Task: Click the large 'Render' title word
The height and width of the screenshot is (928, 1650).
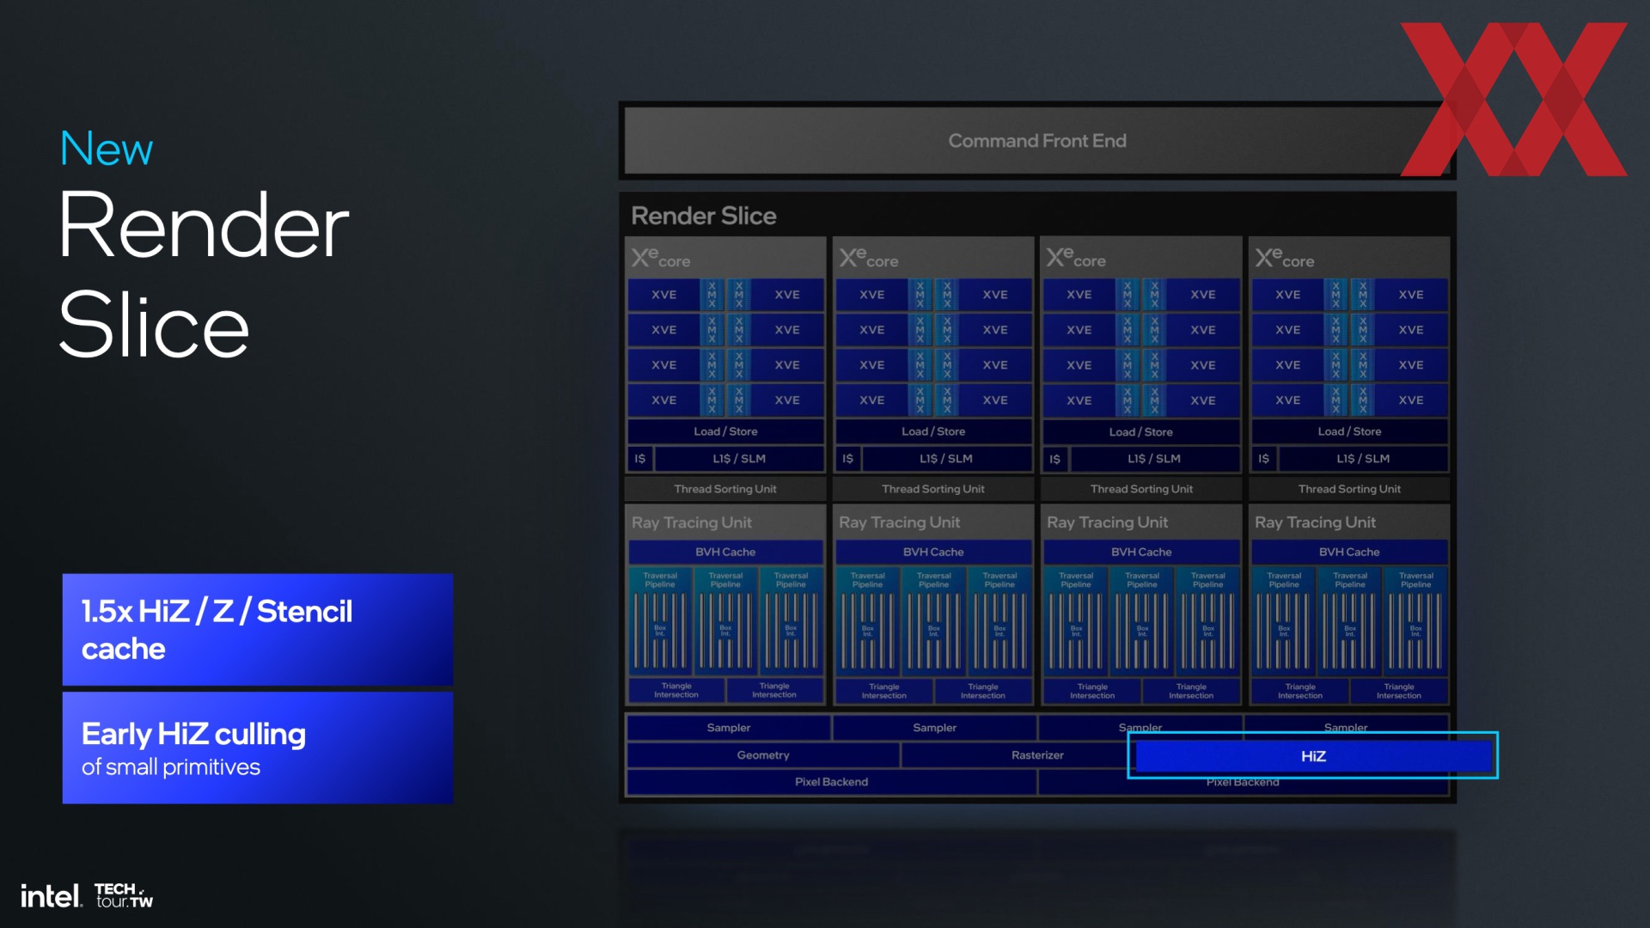Action: coord(204,225)
